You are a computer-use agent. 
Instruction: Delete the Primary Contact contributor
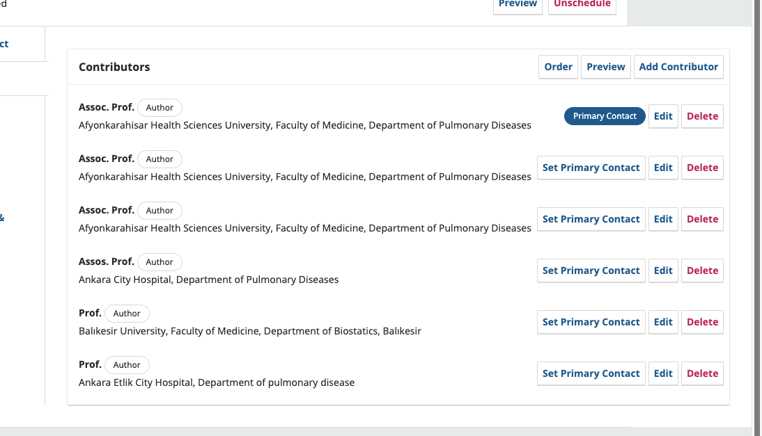click(x=702, y=116)
